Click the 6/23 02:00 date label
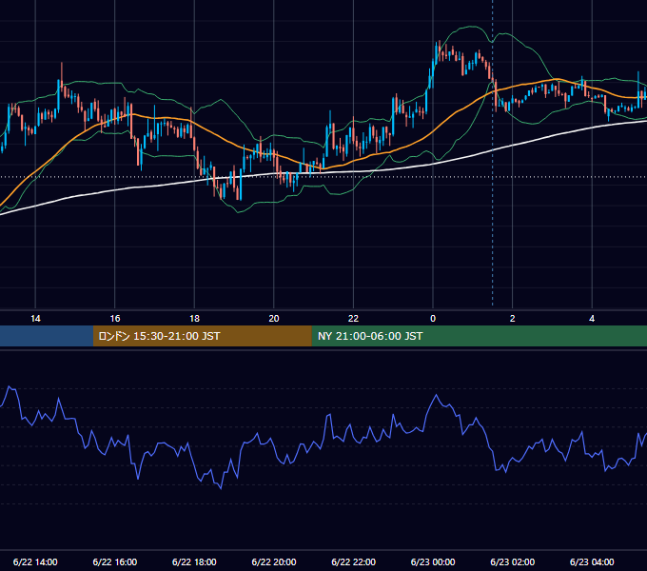The height and width of the screenshot is (571, 647). click(512, 561)
